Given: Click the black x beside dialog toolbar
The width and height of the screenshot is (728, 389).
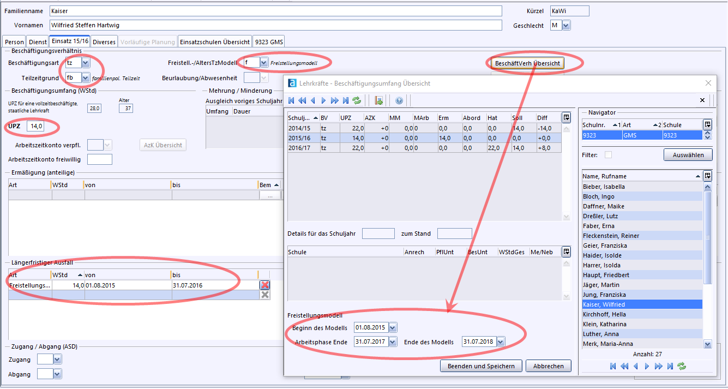Looking at the screenshot, I should (702, 100).
